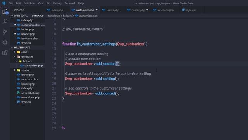The height and width of the screenshot is (140, 248).
Task: Click the closing ?> PHP tag
Action: (63, 128)
